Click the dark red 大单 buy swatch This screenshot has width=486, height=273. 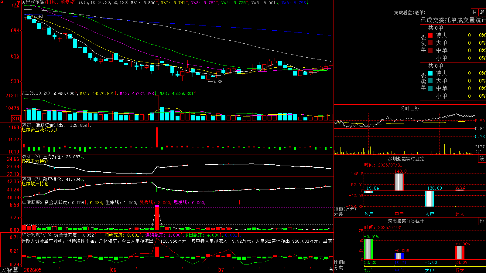[x=430, y=43]
